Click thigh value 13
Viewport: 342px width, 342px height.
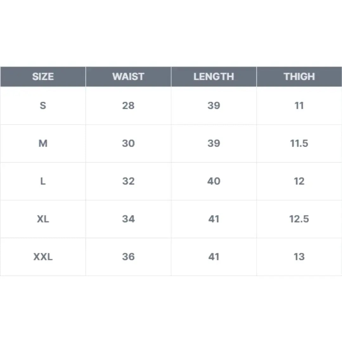pyautogui.click(x=299, y=257)
